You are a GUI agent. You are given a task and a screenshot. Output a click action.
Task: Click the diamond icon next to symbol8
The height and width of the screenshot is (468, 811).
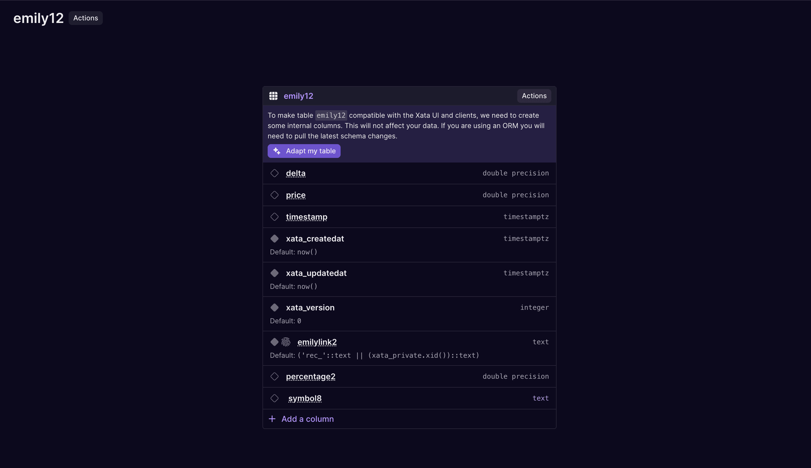275,398
